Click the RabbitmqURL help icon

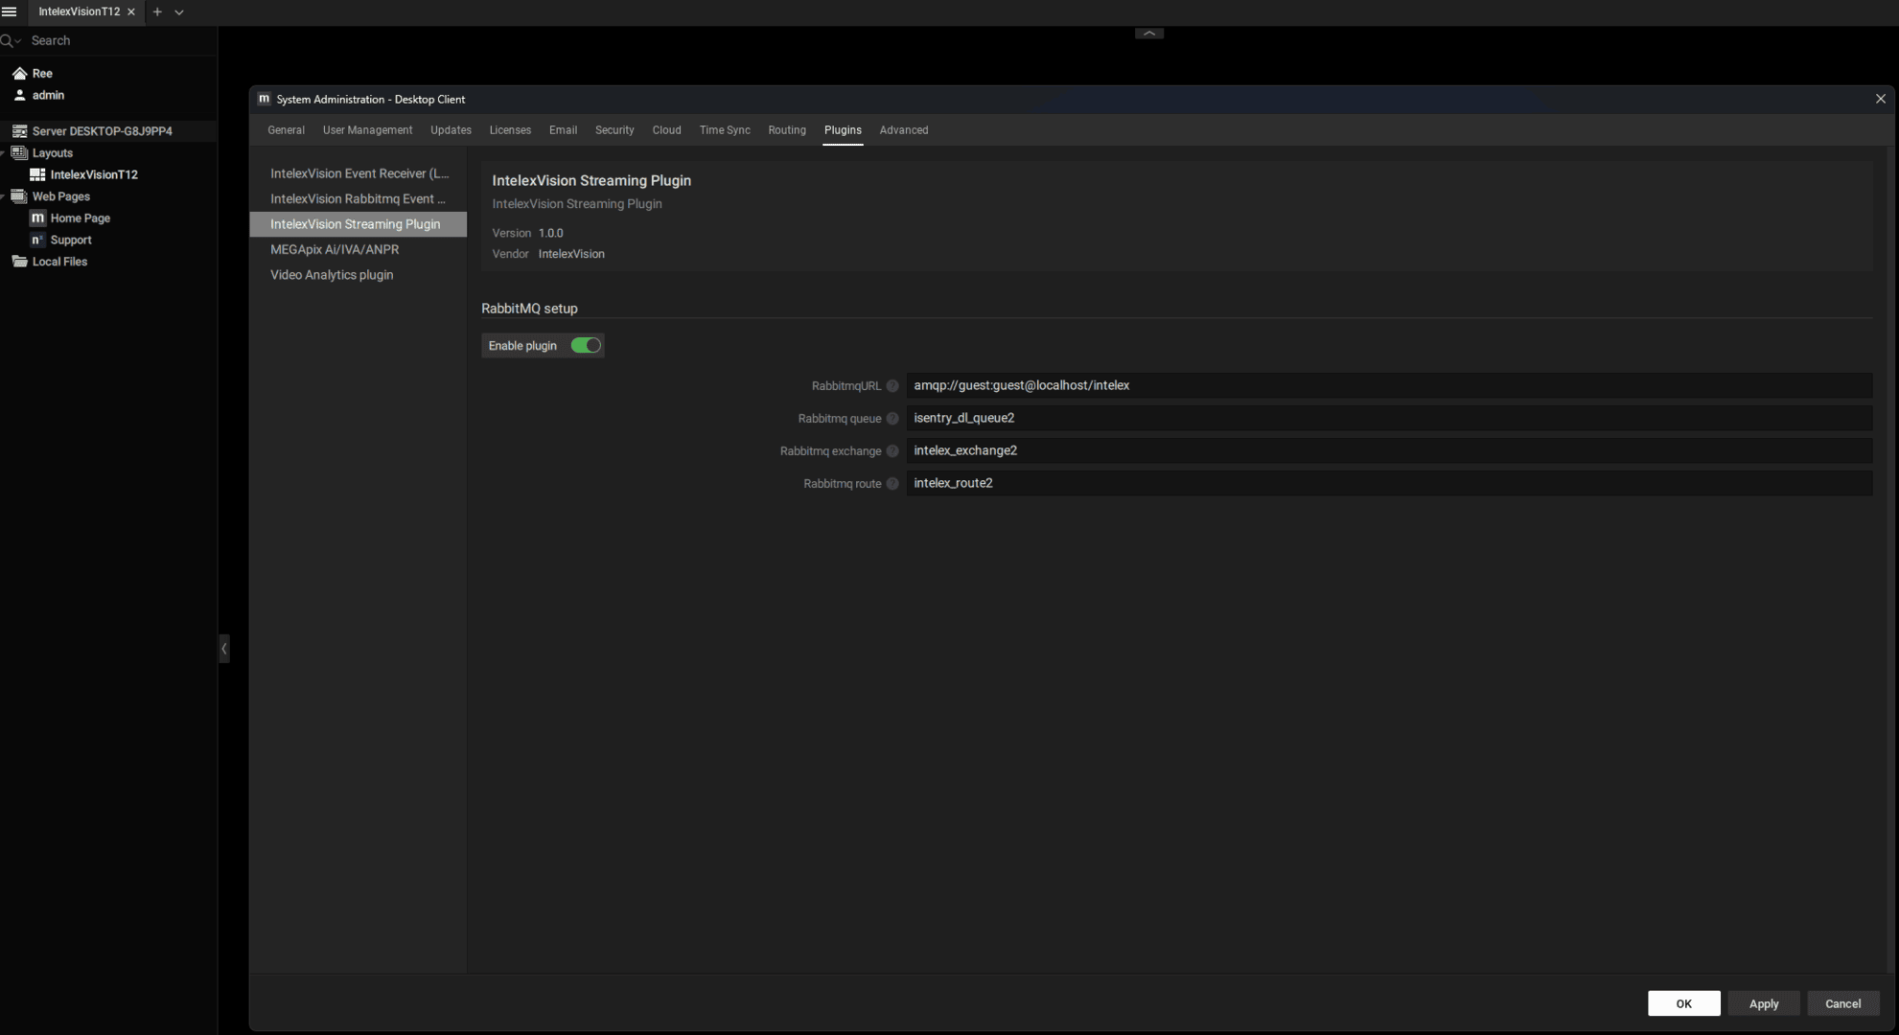(x=892, y=386)
